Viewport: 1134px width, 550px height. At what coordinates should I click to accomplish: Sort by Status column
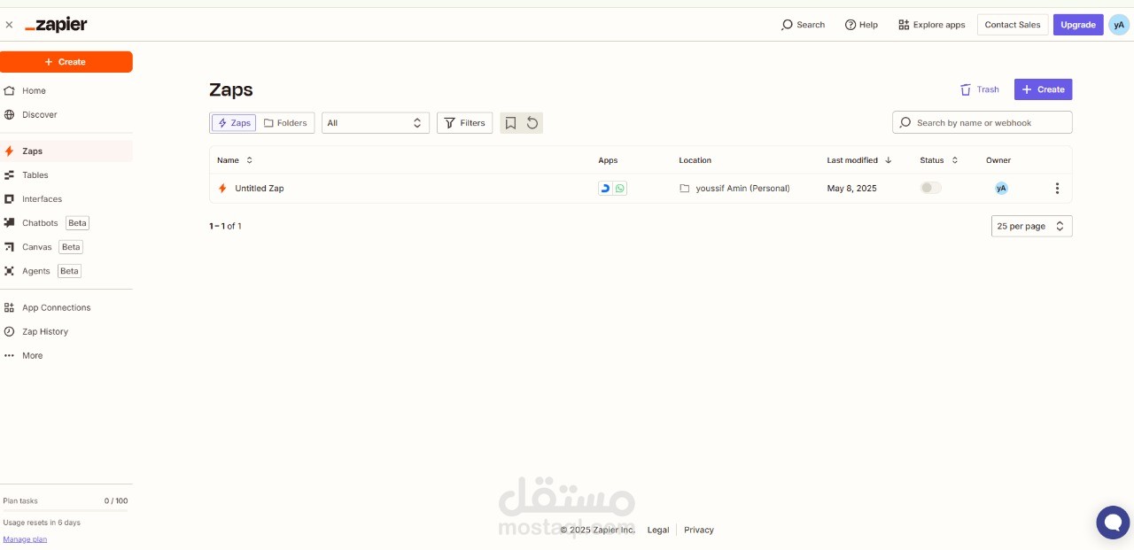[x=939, y=160]
